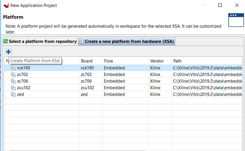Maximize the New Application Project window

tap(220, 5)
